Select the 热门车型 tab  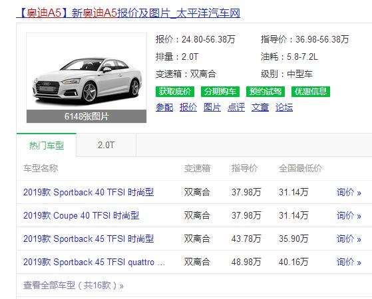(x=47, y=145)
